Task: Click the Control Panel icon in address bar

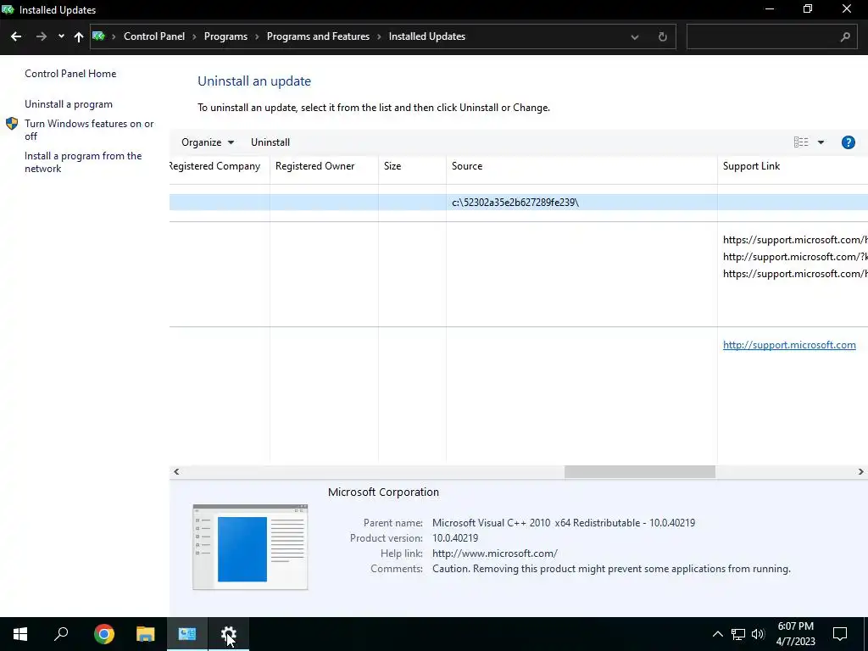Action: [x=98, y=36]
